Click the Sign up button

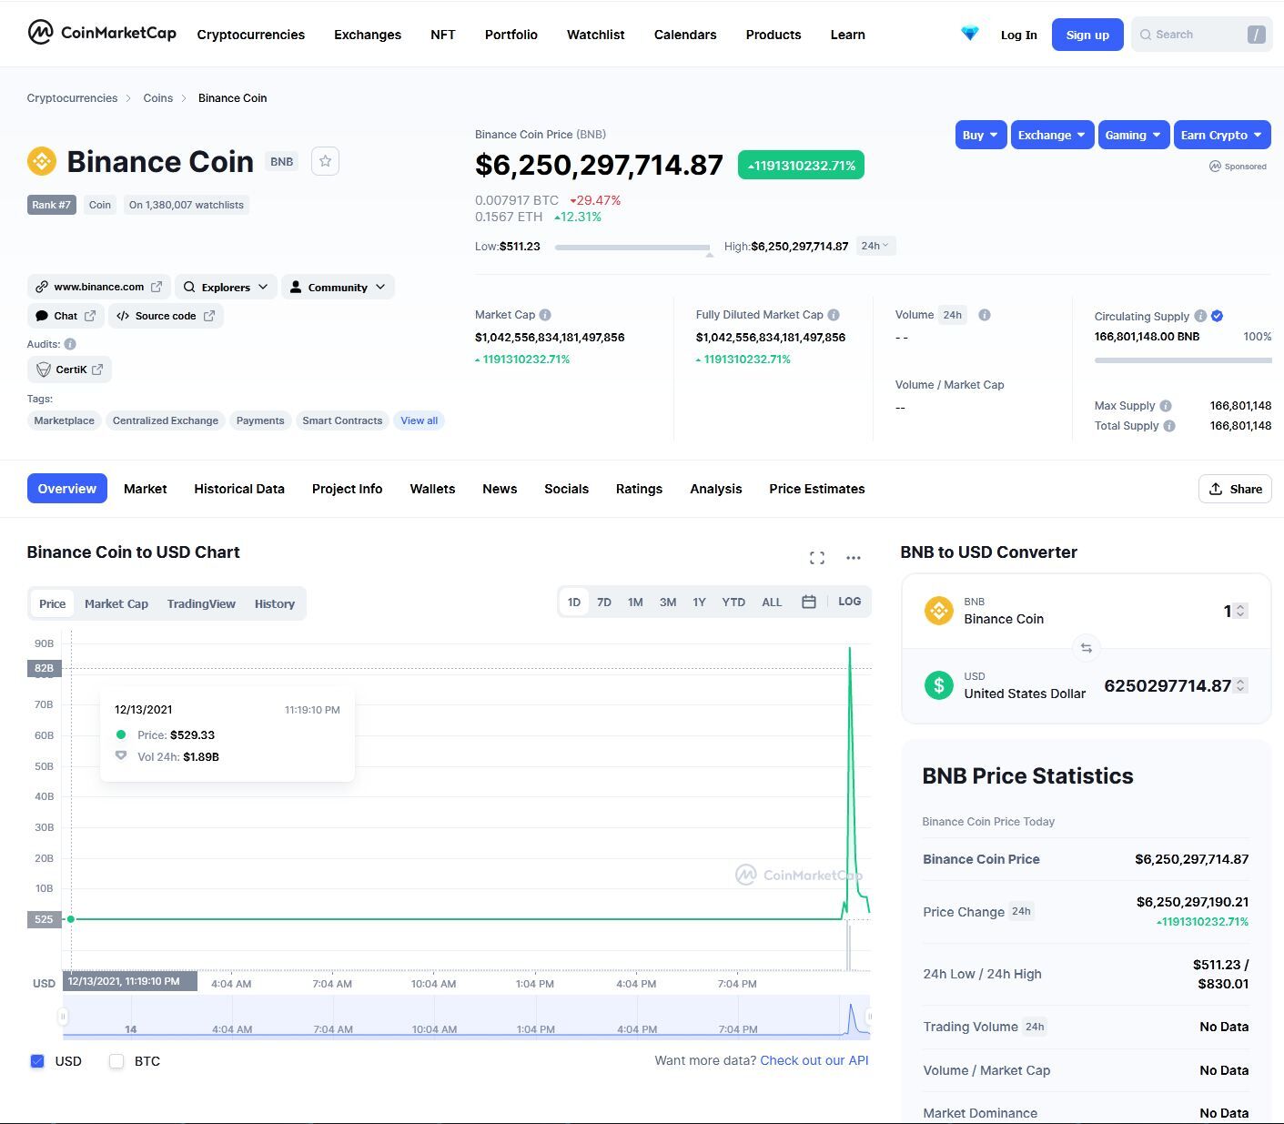click(1087, 35)
